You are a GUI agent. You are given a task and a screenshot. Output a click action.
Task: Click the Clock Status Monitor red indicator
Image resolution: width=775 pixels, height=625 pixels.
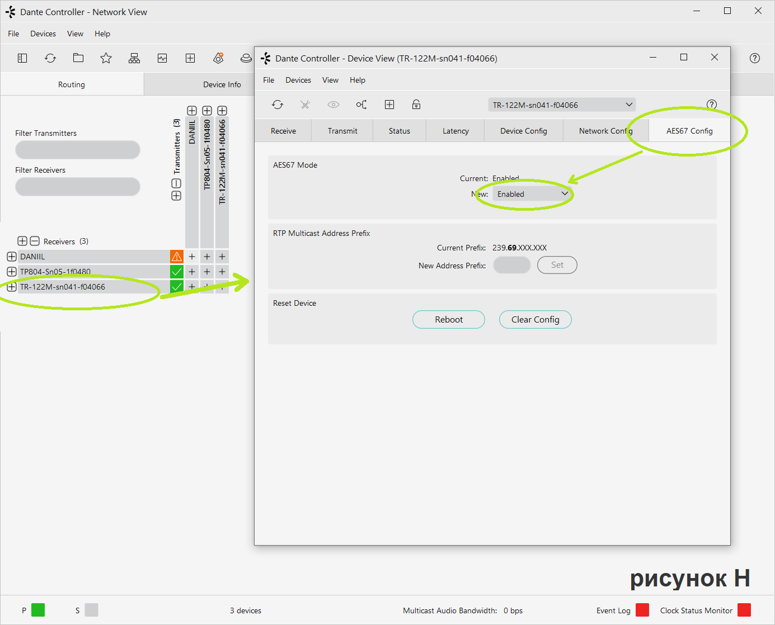pyautogui.click(x=744, y=610)
